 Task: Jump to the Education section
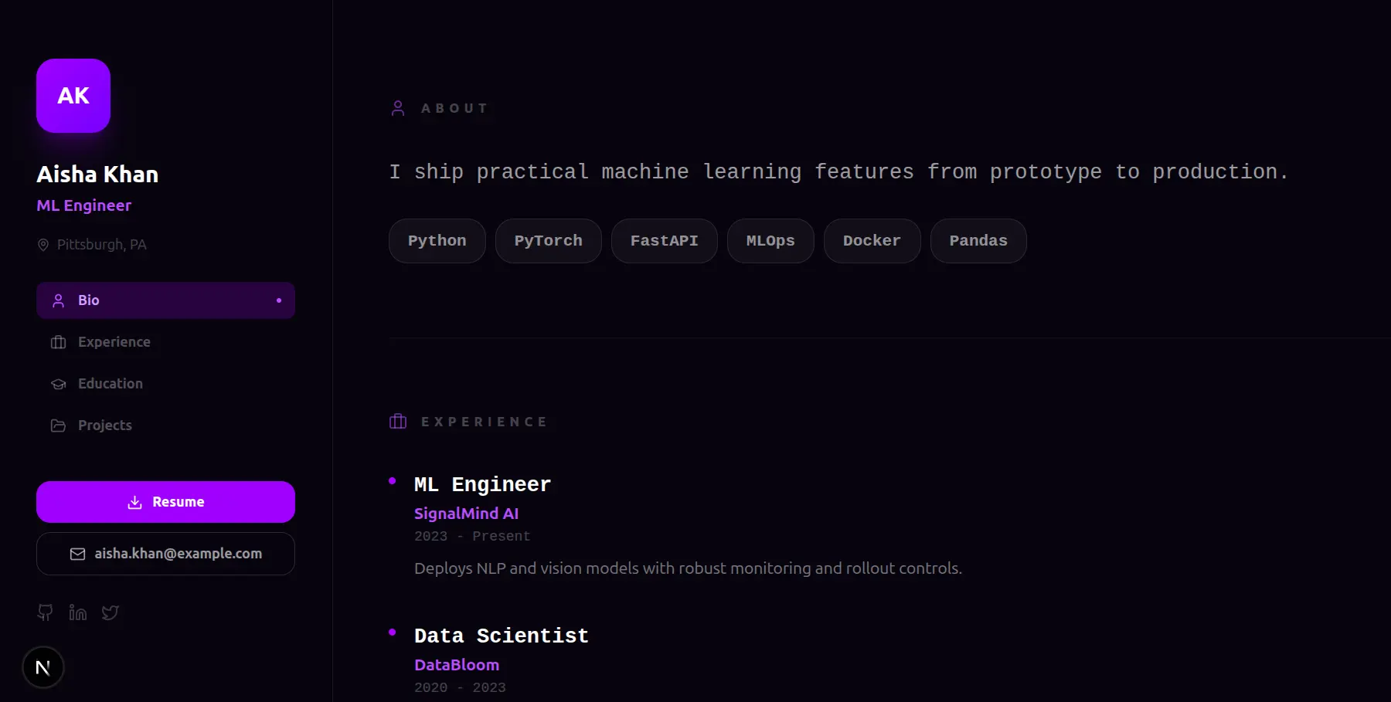tap(110, 384)
